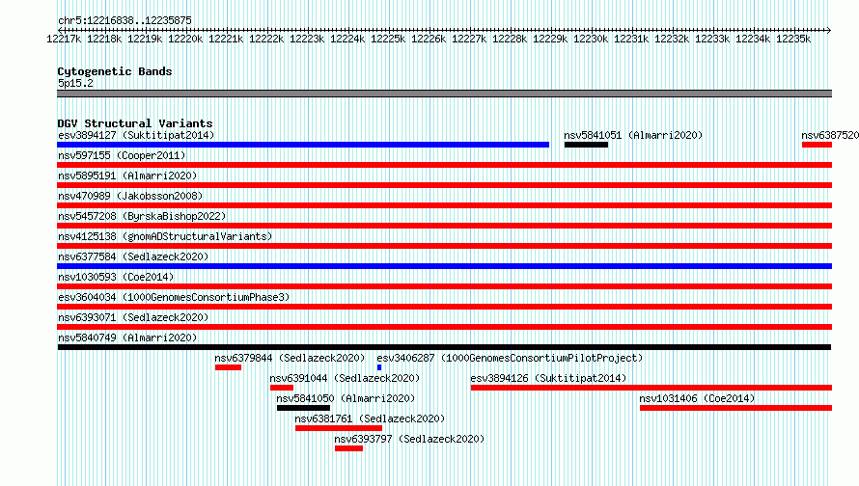The image size is (859, 486).
Task: Select the blue bar under nsv6377584
Action: coord(444,266)
